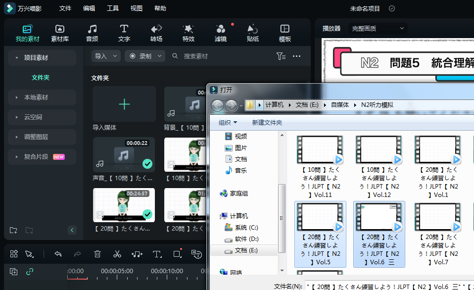Collapse the left panel with the chevron arrow
The height and width of the screenshot is (290, 474).
(72, 230)
